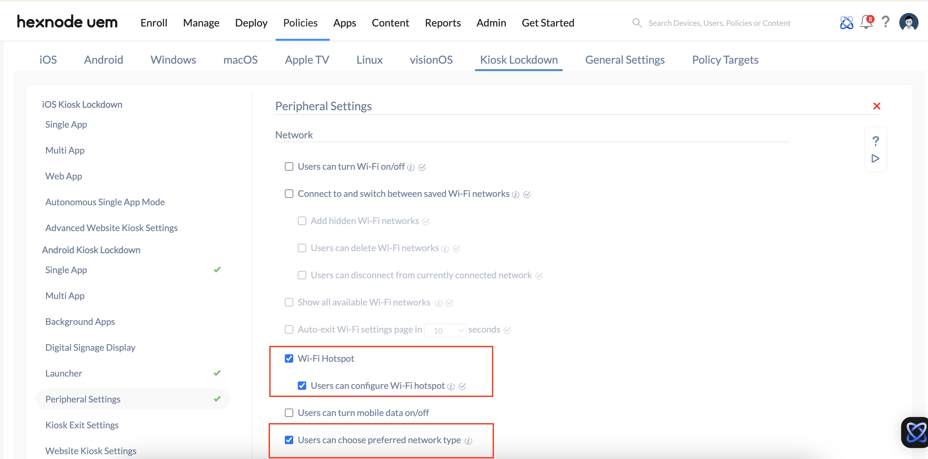Click check-circle icon beside saved Wi-Fi networks option
928x459 pixels.
[527, 195]
